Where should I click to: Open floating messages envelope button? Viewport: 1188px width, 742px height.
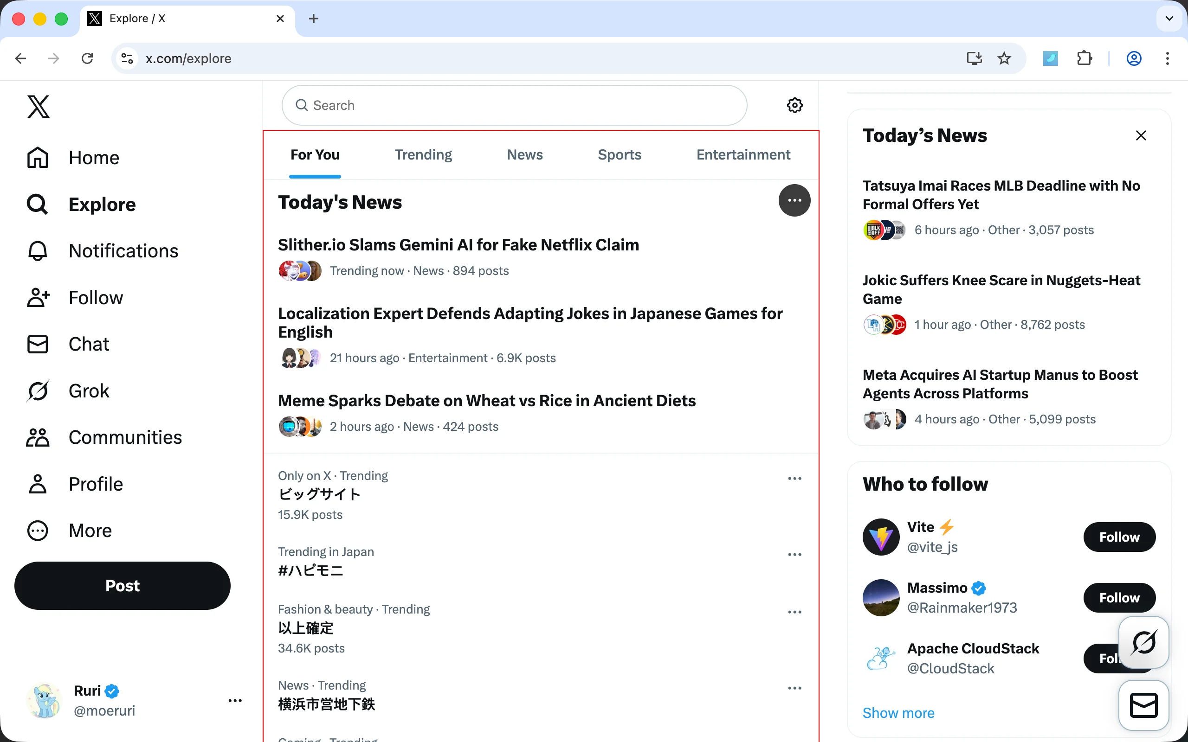(1143, 705)
